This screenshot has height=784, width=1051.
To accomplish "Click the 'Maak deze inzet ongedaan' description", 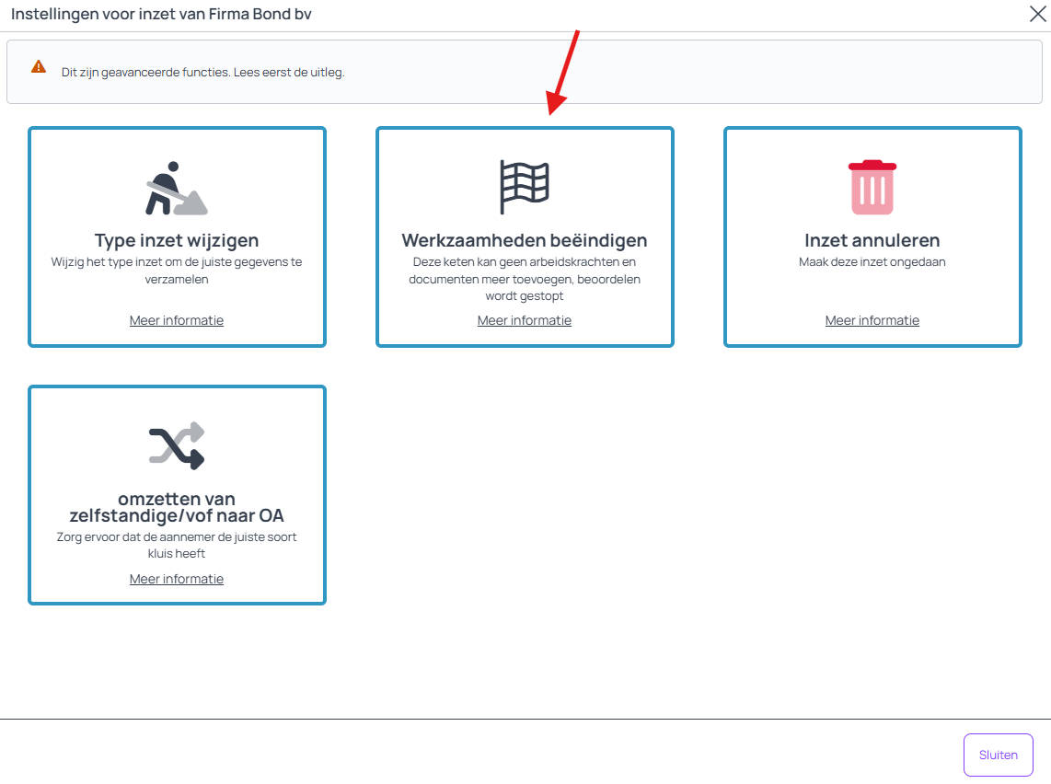I will 872,261.
